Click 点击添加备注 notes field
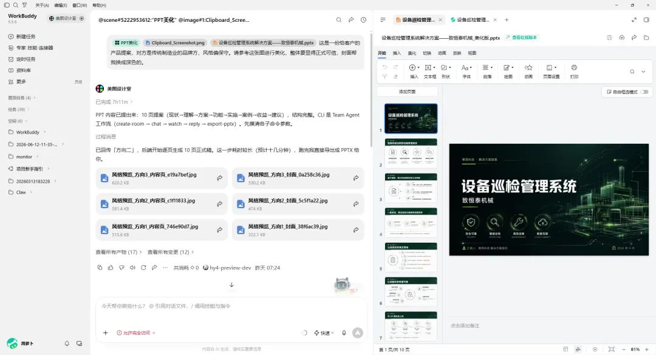Viewport: 656px width, 355px height. click(x=465, y=325)
